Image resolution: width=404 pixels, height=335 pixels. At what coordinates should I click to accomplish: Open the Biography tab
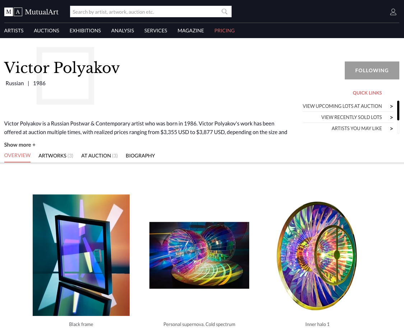click(x=140, y=156)
